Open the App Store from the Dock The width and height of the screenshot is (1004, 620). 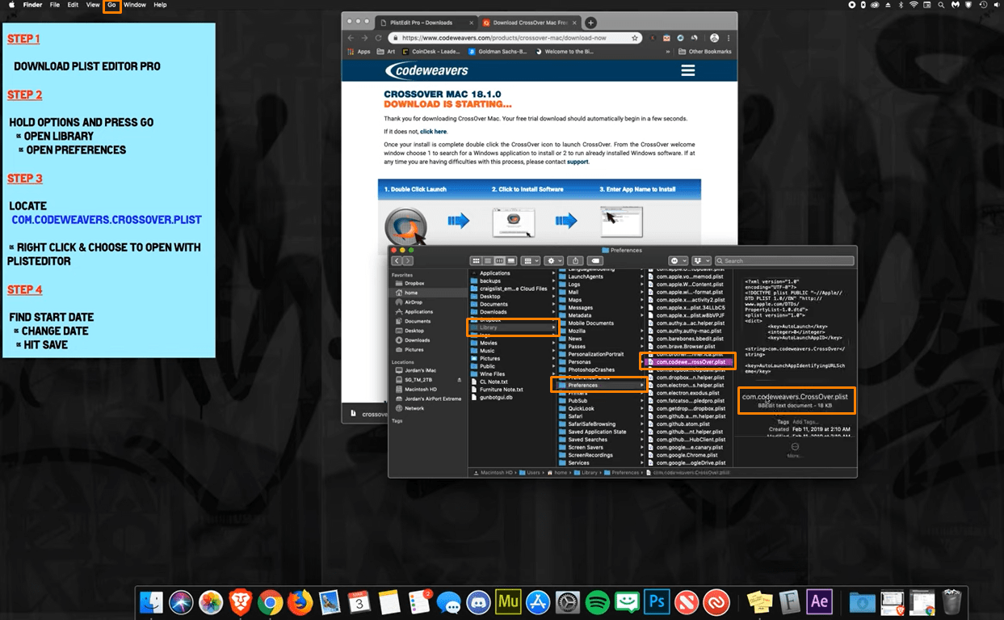[538, 601]
